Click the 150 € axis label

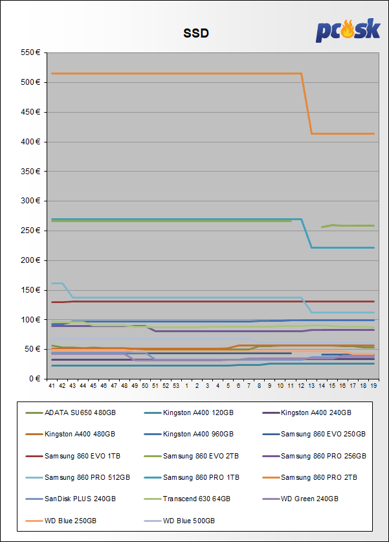click(x=30, y=290)
